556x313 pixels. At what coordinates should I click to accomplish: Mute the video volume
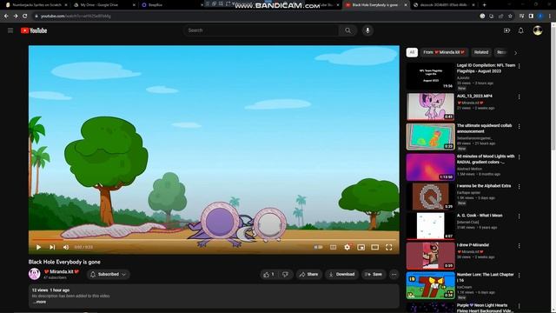click(x=66, y=247)
